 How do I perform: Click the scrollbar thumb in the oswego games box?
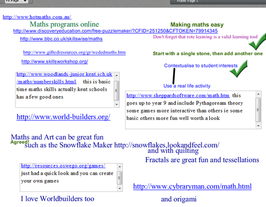click(x=120, y=178)
